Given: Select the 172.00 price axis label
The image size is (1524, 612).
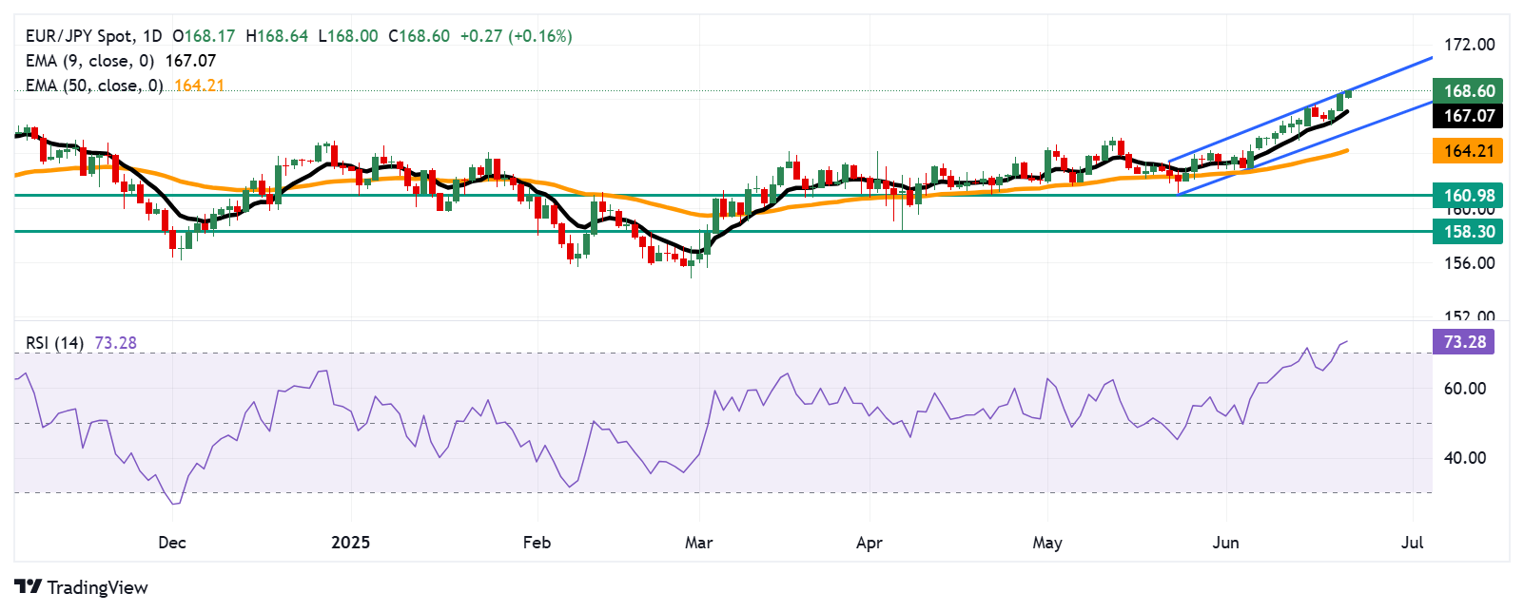Looking at the screenshot, I should pos(1469,45).
